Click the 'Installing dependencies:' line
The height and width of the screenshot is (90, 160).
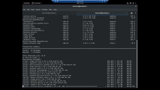click(x=33, y=20)
